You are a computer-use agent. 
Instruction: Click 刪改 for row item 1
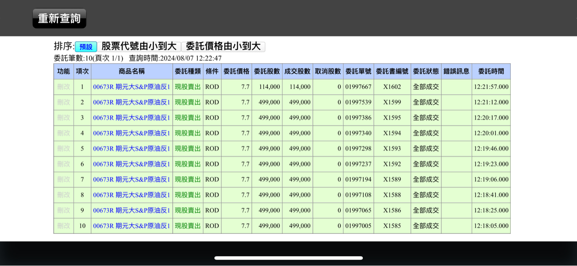[x=64, y=87]
